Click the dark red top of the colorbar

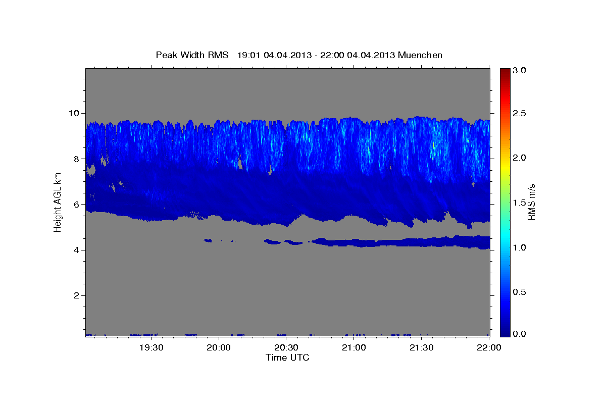(x=504, y=73)
